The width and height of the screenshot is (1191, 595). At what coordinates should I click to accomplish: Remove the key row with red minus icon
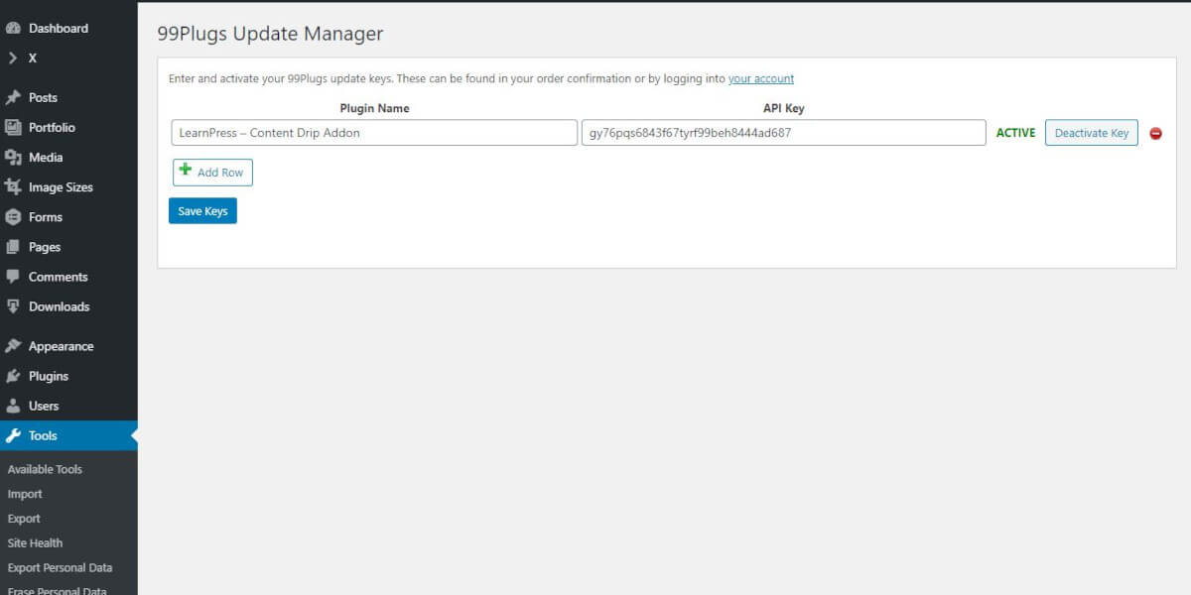coord(1155,134)
